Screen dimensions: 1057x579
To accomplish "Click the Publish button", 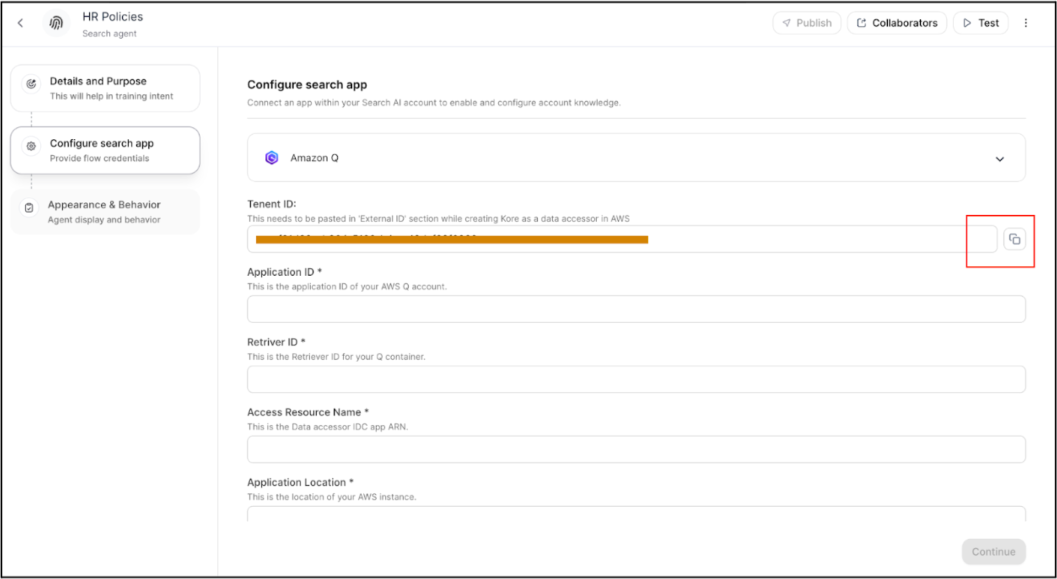I will [x=807, y=23].
